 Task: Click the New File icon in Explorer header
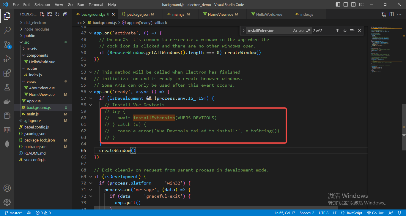point(42,14)
